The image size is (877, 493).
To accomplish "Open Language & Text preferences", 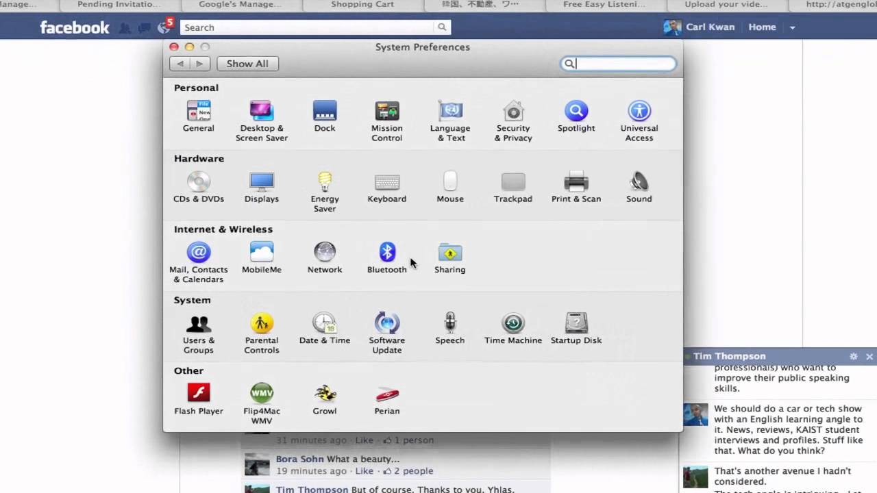I will [x=450, y=121].
